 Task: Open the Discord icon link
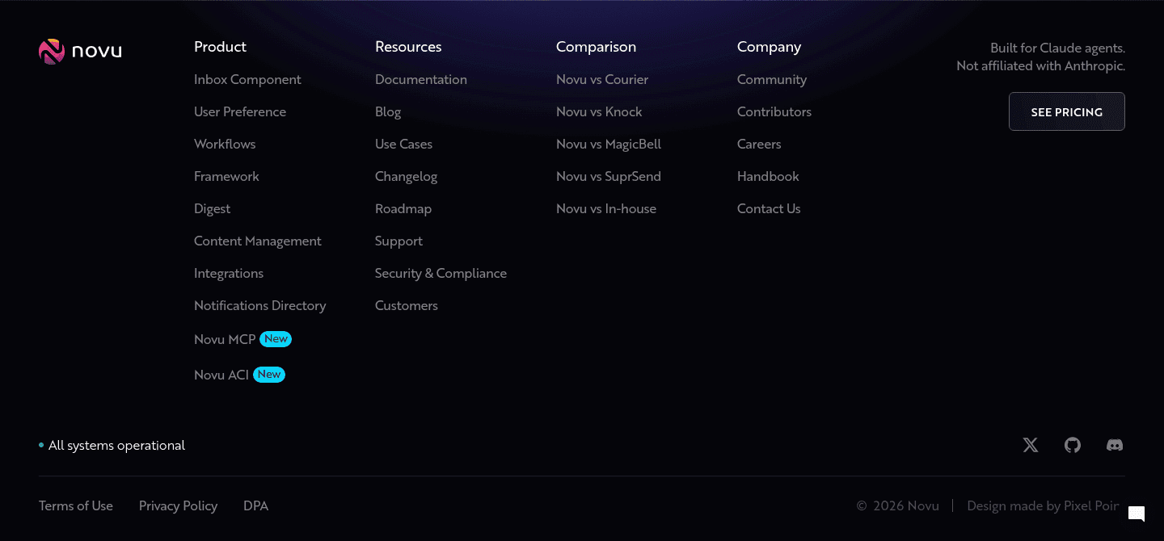tap(1115, 445)
